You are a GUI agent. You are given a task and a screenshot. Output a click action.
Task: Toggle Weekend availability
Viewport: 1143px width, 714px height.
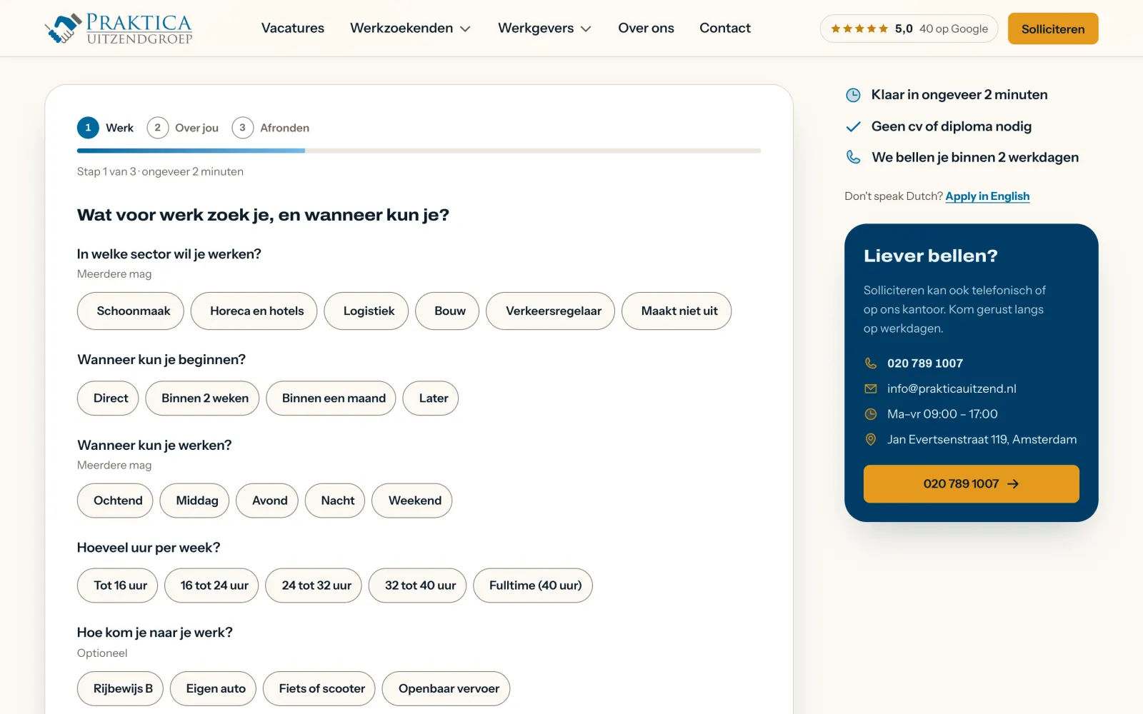tap(412, 501)
